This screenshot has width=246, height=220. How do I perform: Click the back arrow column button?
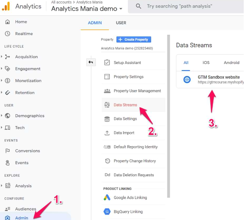pyautogui.click(x=91, y=62)
